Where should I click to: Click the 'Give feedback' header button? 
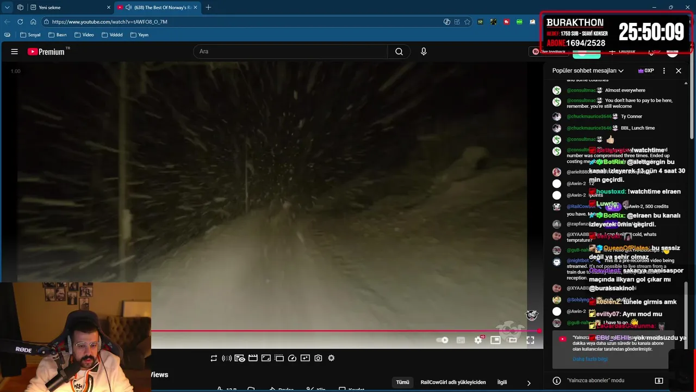click(549, 52)
